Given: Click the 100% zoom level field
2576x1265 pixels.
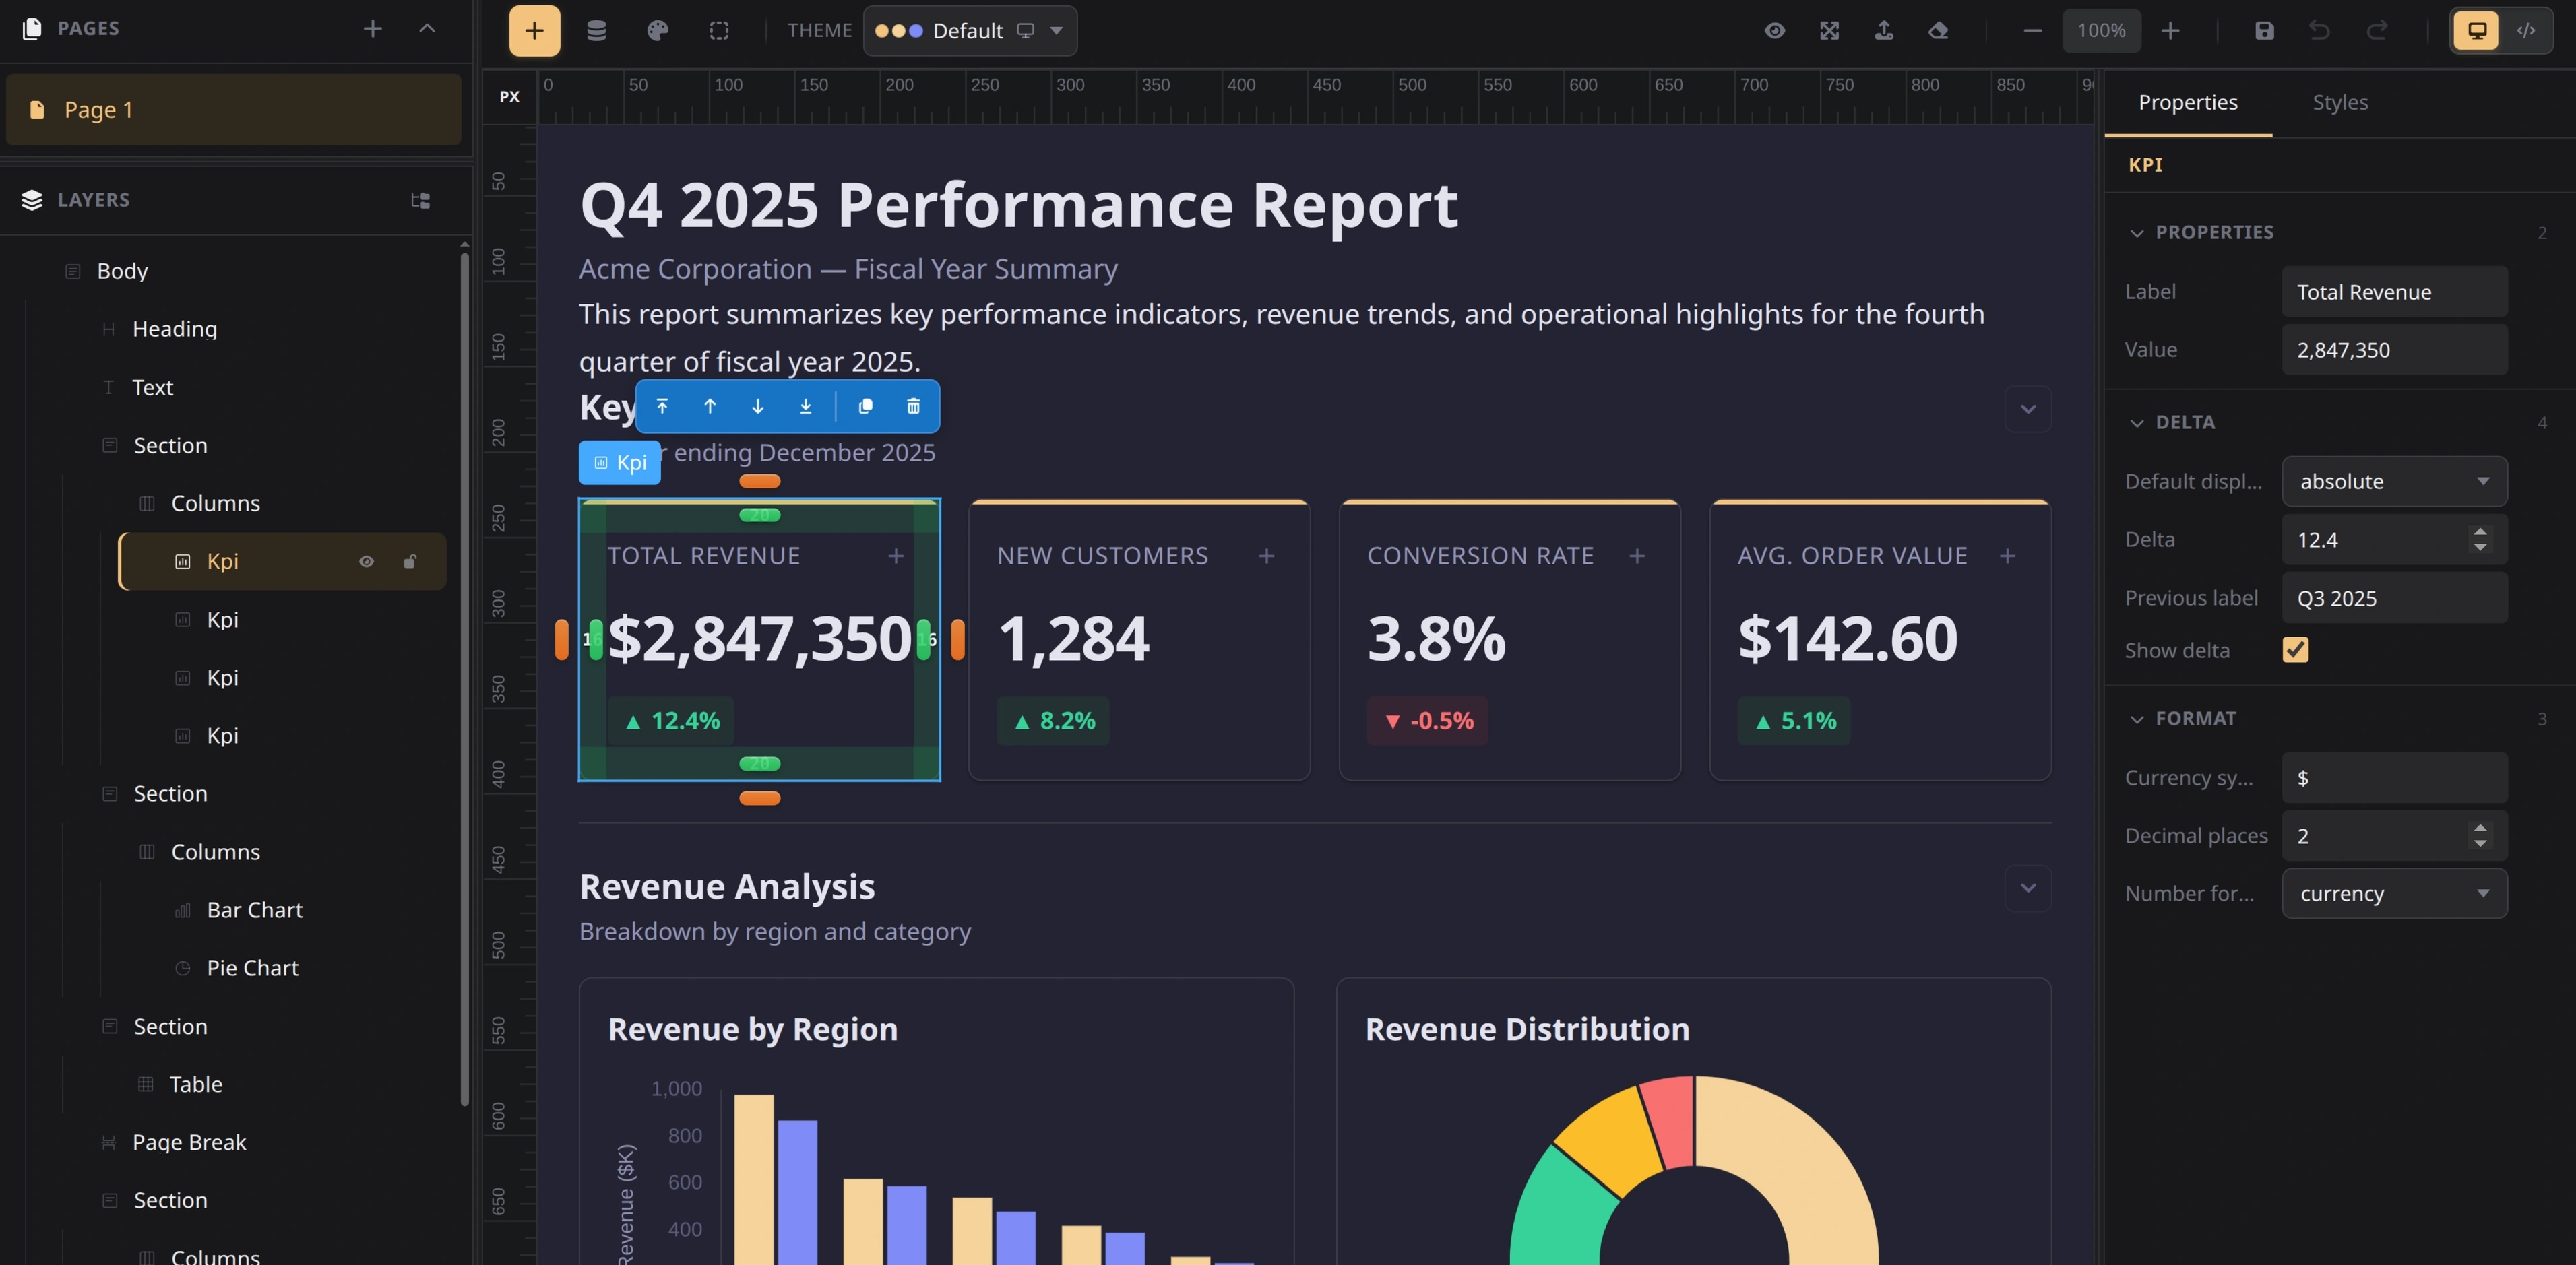Looking at the screenshot, I should tap(2101, 30).
